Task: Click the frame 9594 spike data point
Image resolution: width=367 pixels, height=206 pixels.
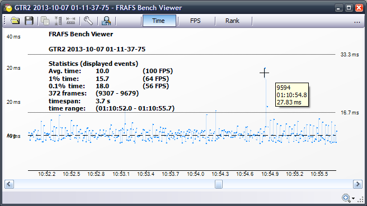Action: 265,68
